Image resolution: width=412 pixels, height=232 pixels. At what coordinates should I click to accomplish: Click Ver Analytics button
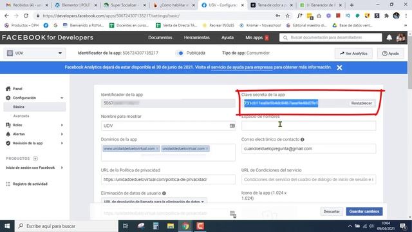point(353,53)
